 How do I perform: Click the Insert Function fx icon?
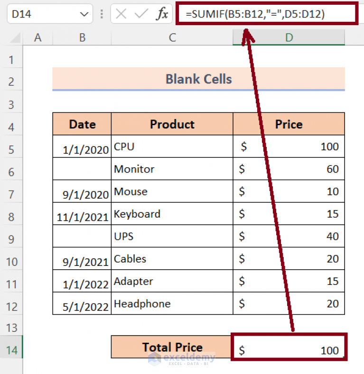162,14
